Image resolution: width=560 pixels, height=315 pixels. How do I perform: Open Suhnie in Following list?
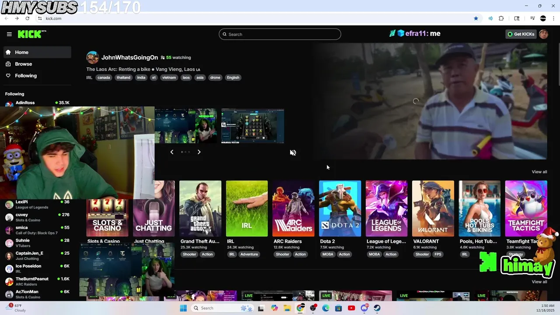click(x=38, y=243)
